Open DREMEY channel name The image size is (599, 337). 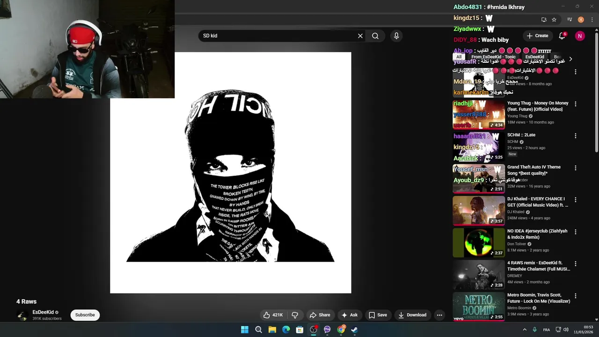pos(514,276)
